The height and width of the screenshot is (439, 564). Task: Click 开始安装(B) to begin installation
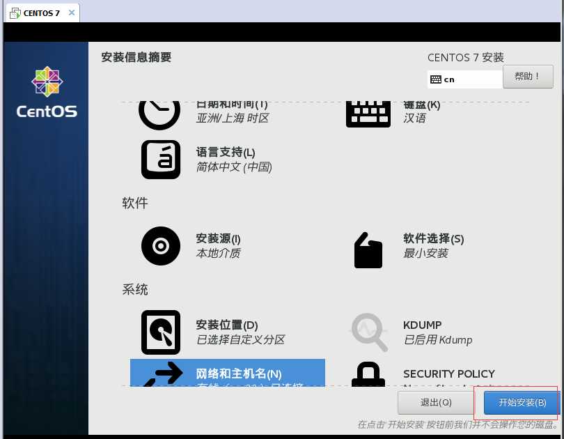pos(522,402)
